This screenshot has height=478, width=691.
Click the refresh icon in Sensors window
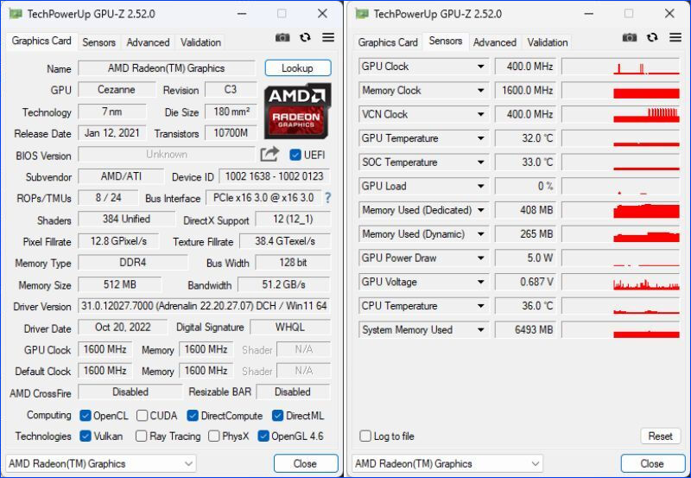[652, 37]
